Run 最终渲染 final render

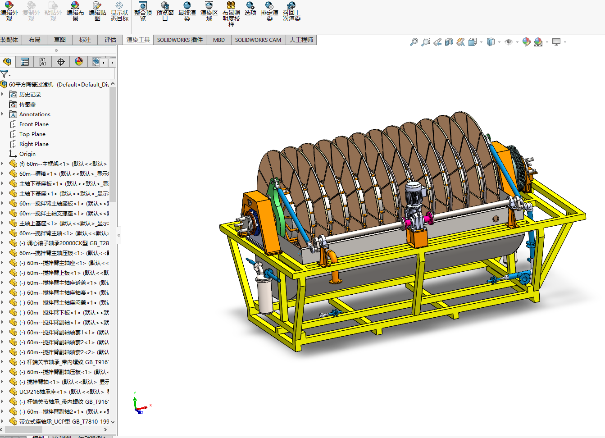coord(187,11)
